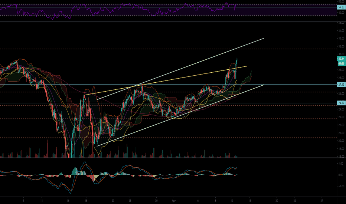
Task: Click the Apr label on the date axis
Action: (173, 201)
